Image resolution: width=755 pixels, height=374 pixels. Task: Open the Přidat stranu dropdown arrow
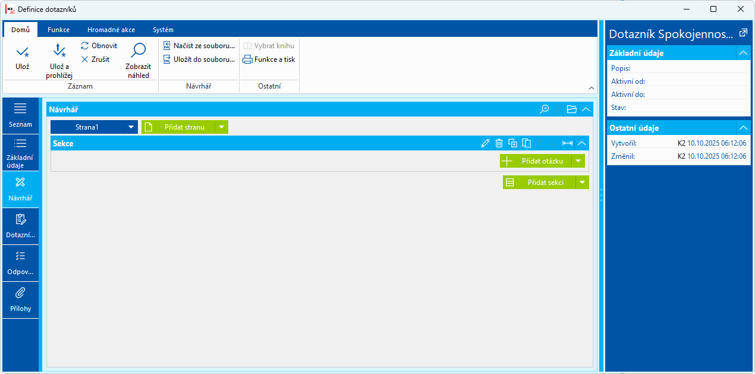point(221,127)
